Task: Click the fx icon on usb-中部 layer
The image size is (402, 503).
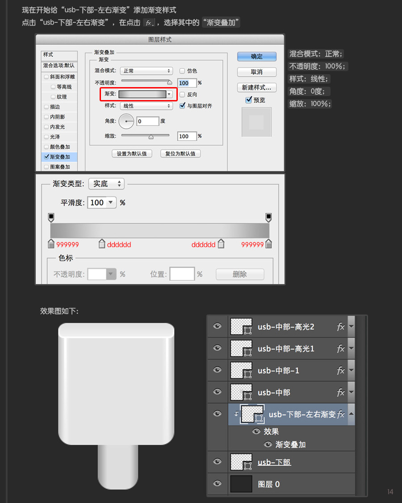Action: [x=340, y=392]
